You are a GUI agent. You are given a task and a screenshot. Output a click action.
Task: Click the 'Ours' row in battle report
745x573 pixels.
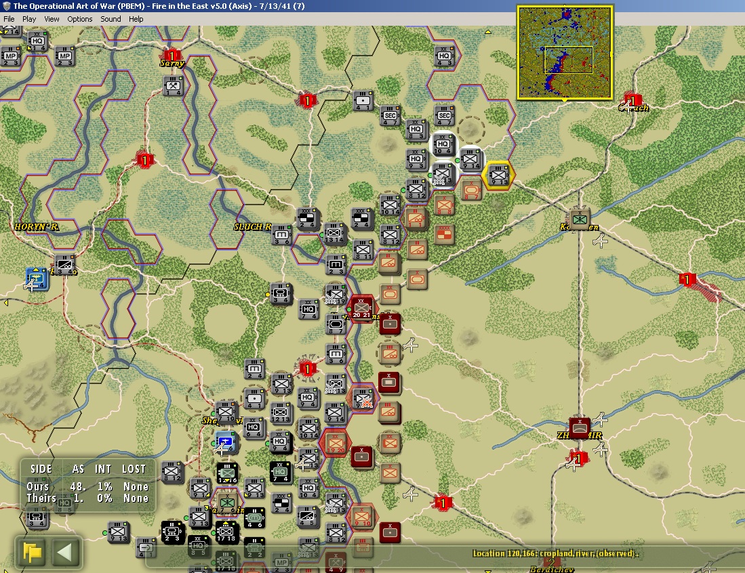click(x=87, y=486)
